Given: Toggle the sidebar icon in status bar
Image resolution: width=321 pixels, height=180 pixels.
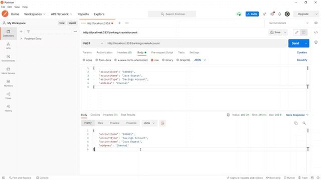Looking at the screenshot, I should [x=4, y=178].
